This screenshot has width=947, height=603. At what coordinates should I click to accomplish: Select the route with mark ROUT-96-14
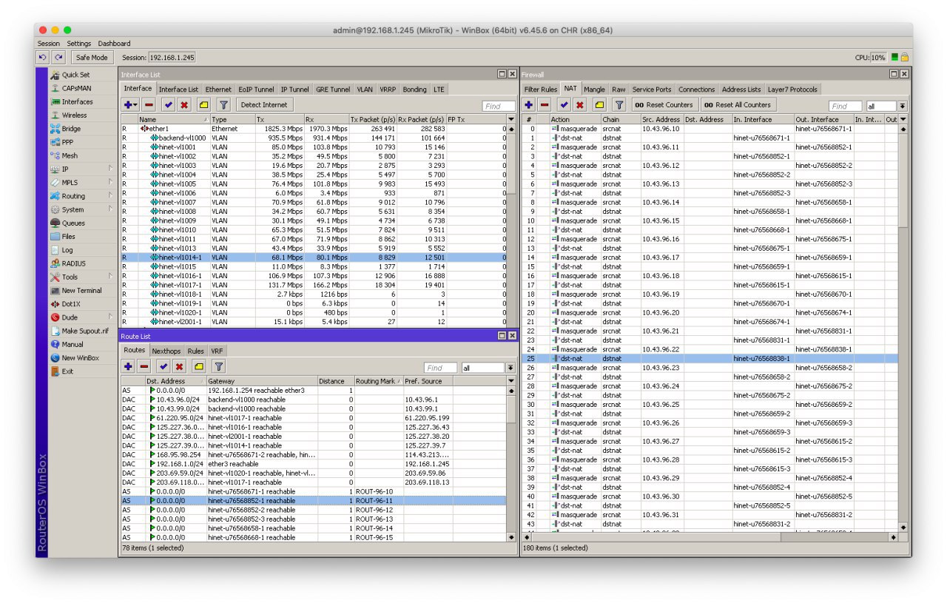(x=314, y=528)
